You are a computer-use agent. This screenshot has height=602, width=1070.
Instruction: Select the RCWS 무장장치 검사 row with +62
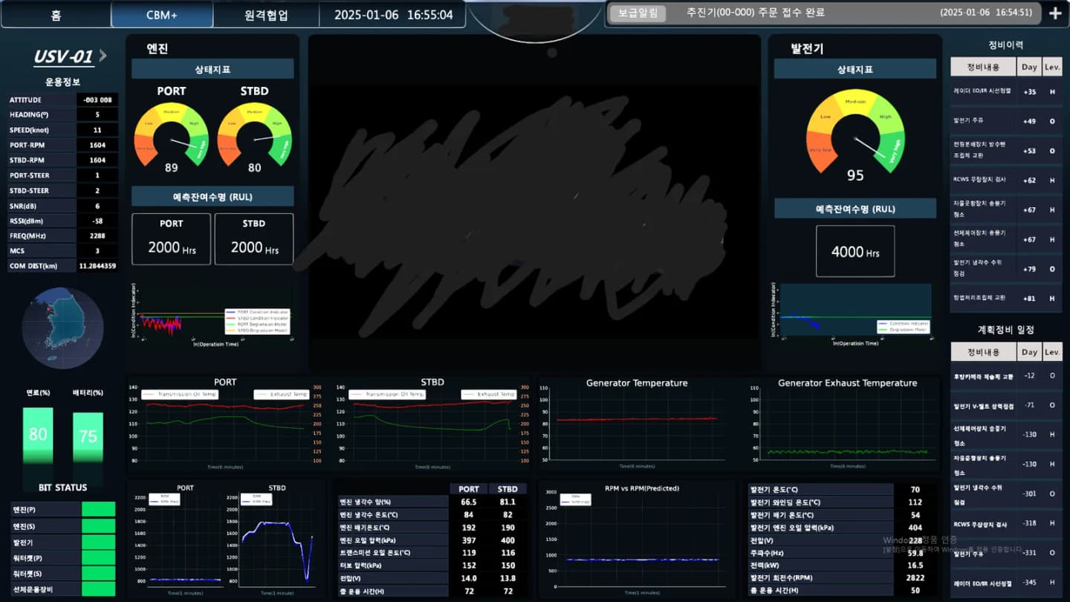click(x=1007, y=180)
